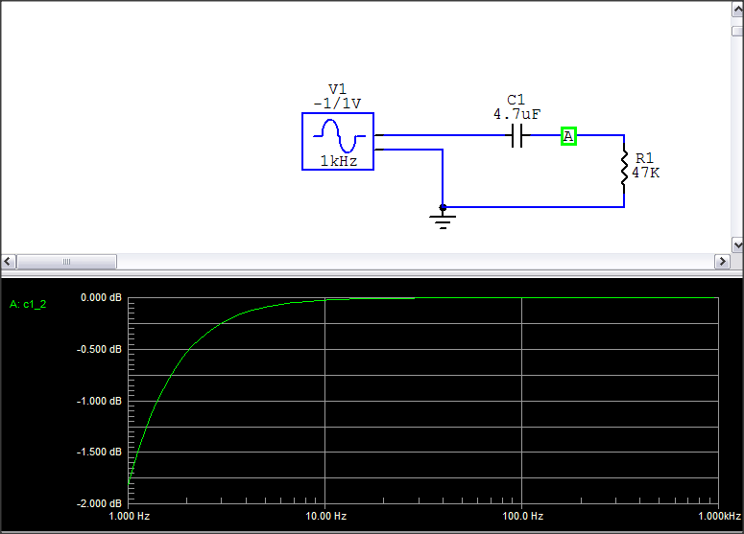Click the ground symbol
Image resolution: width=744 pixels, height=534 pixels.
pos(443,221)
